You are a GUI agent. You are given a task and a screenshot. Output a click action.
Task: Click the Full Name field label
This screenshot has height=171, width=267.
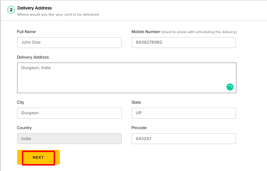point(26,32)
